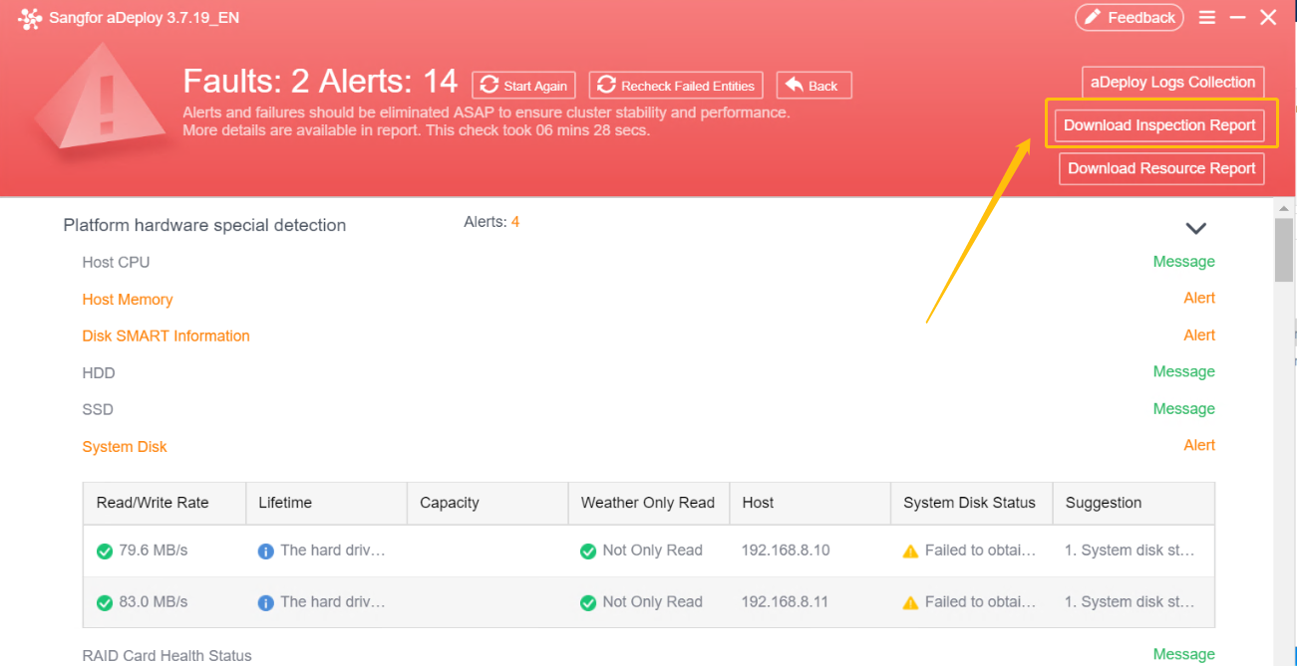The height and width of the screenshot is (666, 1297).
Task: Minimize the aDeploy window
Action: (x=1237, y=18)
